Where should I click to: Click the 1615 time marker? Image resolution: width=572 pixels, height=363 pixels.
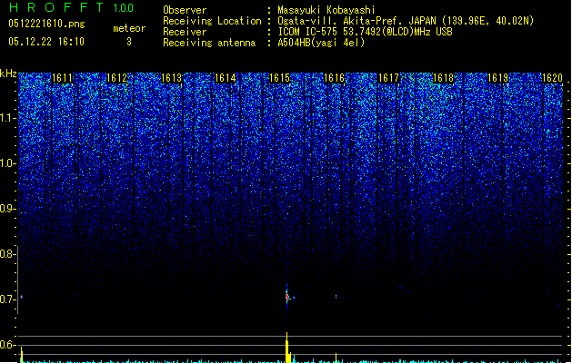click(x=279, y=78)
